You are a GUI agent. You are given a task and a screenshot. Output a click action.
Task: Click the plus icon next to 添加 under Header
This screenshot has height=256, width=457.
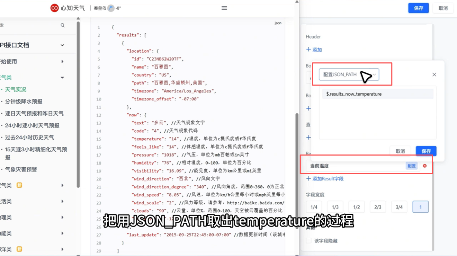(308, 50)
